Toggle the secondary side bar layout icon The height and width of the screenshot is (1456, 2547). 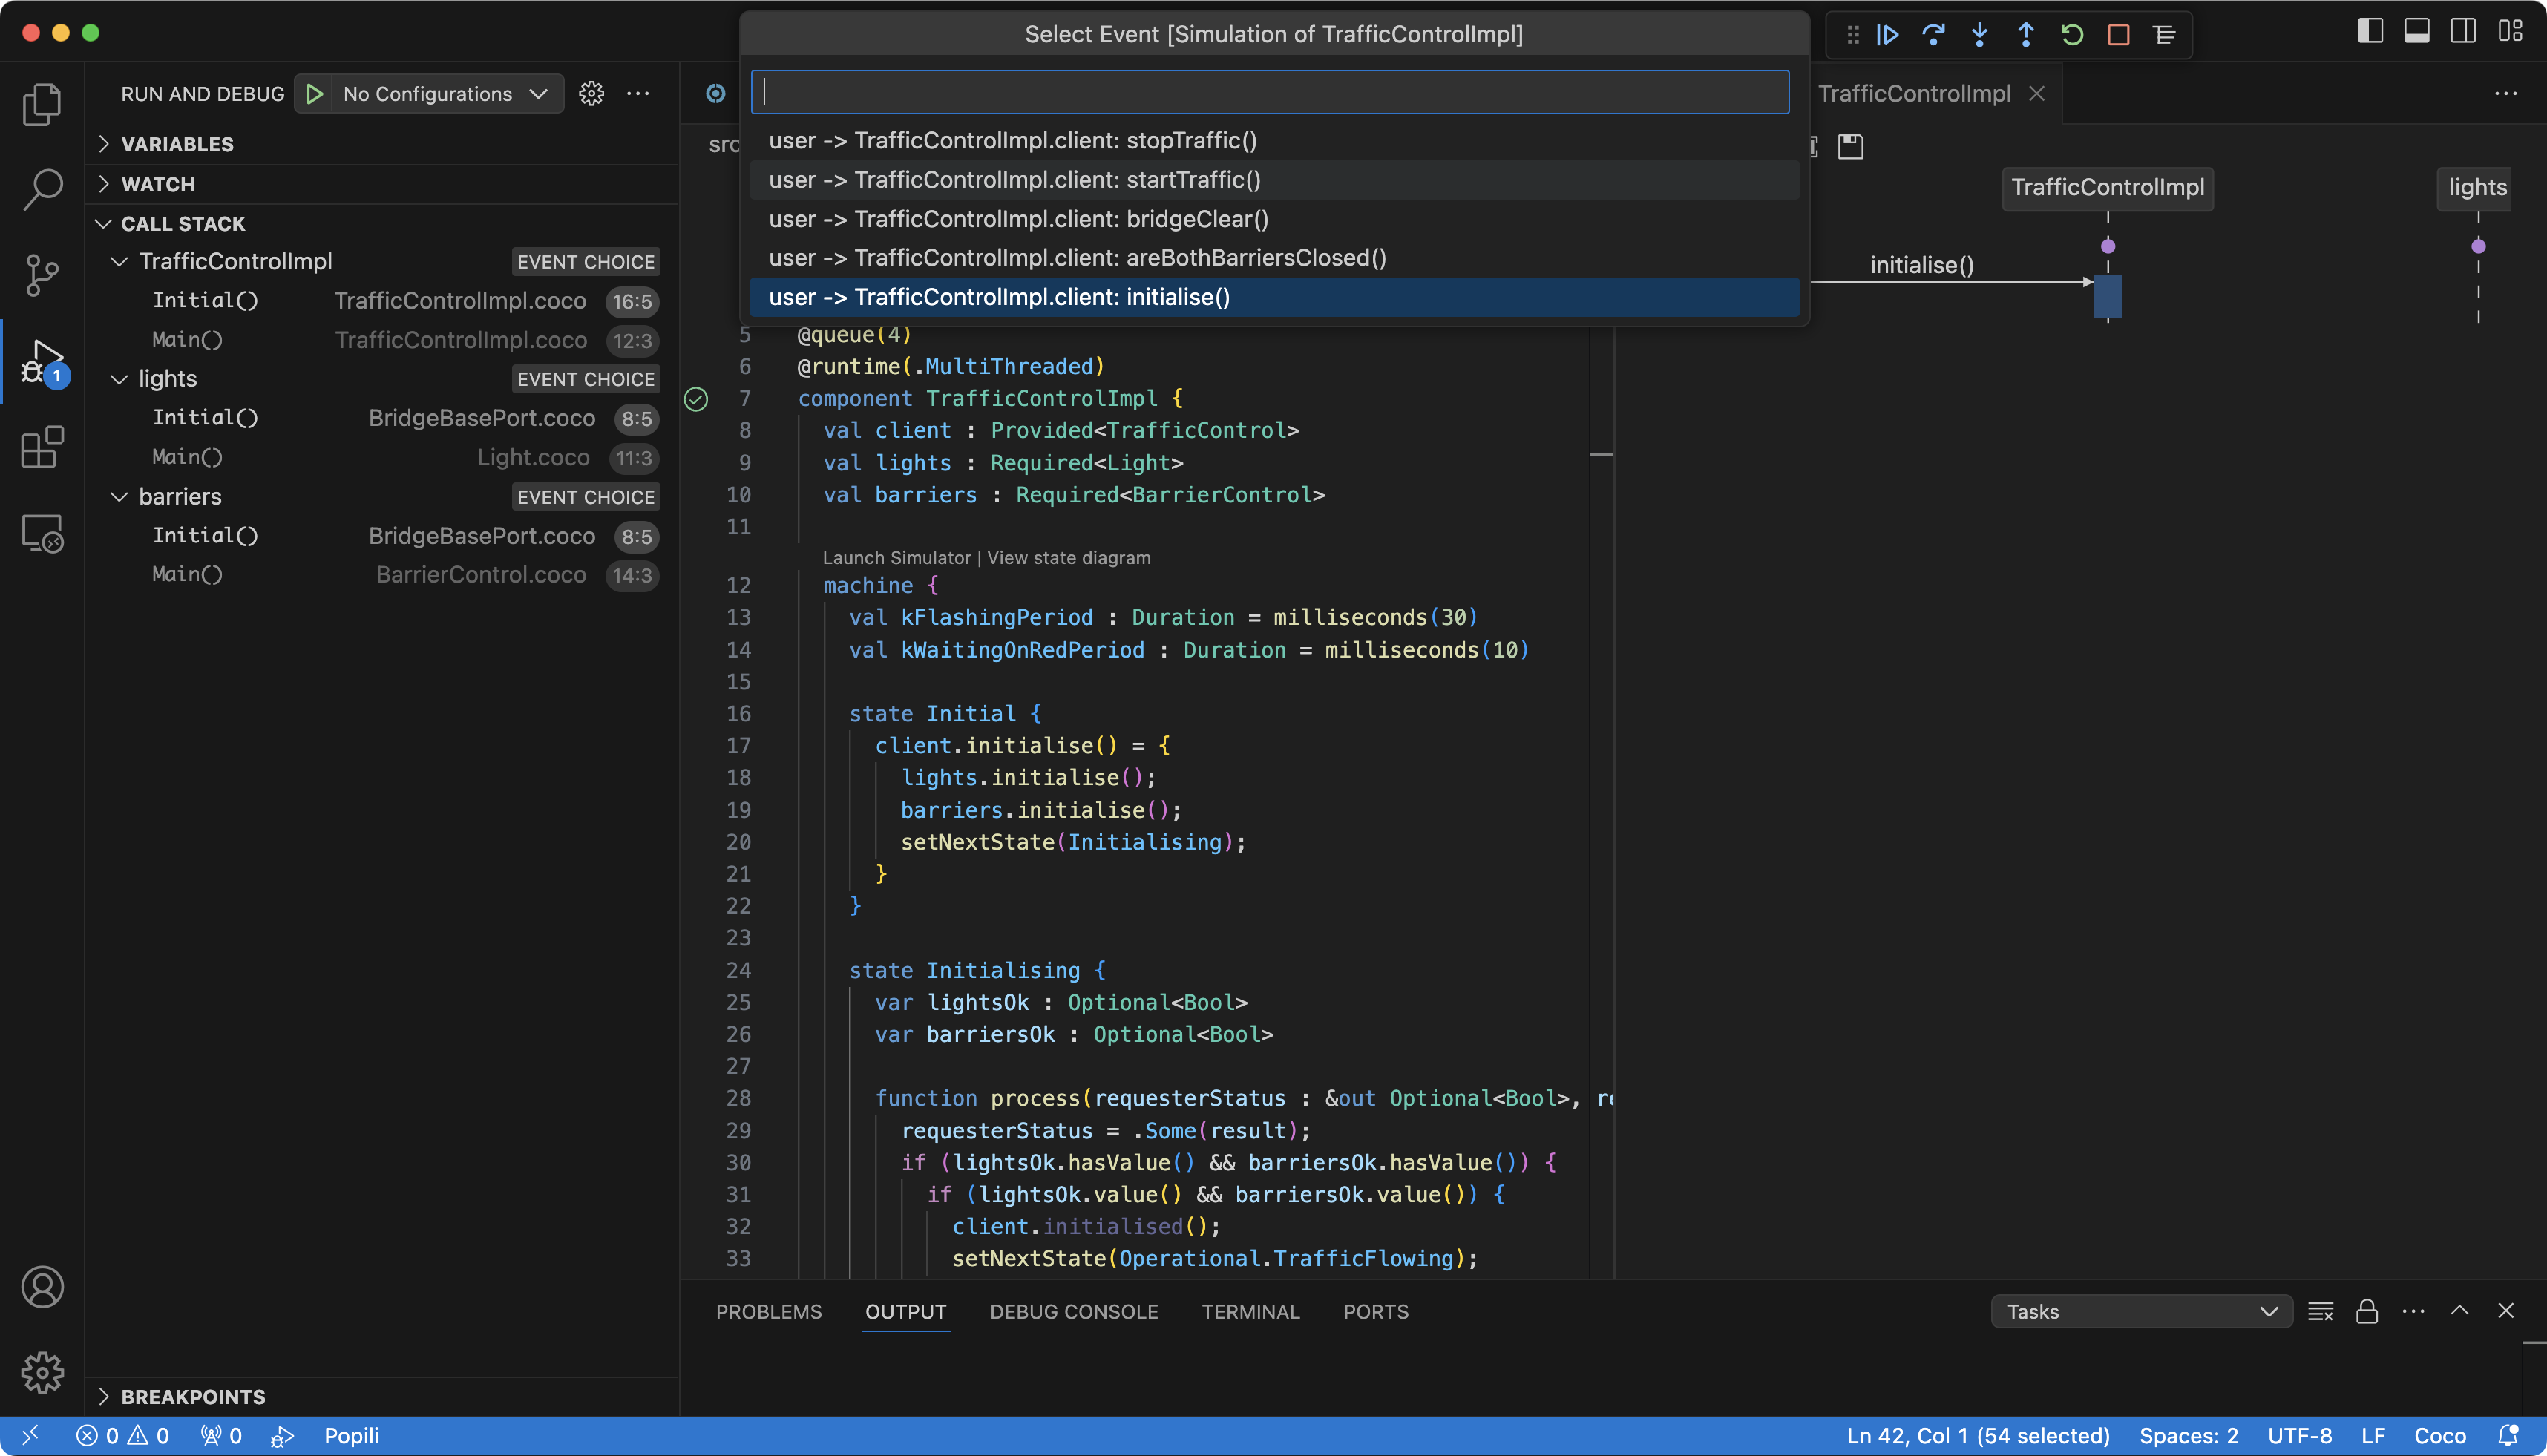click(x=2463, y=32)
